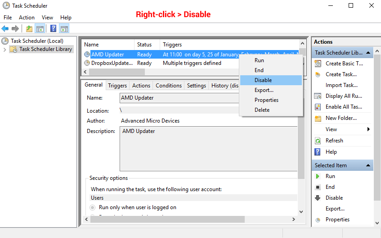Switch to the Settings tab
Screen dimensions: 381x238
tap(196, 86)
